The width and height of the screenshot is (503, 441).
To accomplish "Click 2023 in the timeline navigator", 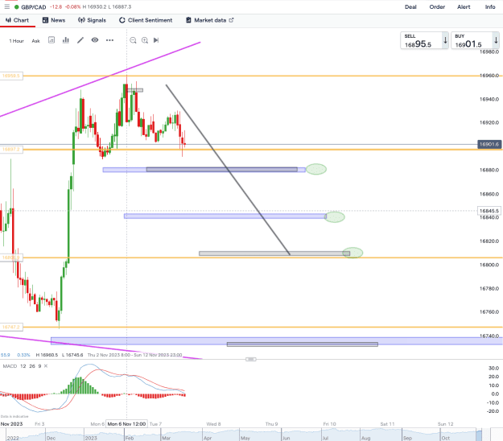I will pyautogui.click(x=91, y=438).
